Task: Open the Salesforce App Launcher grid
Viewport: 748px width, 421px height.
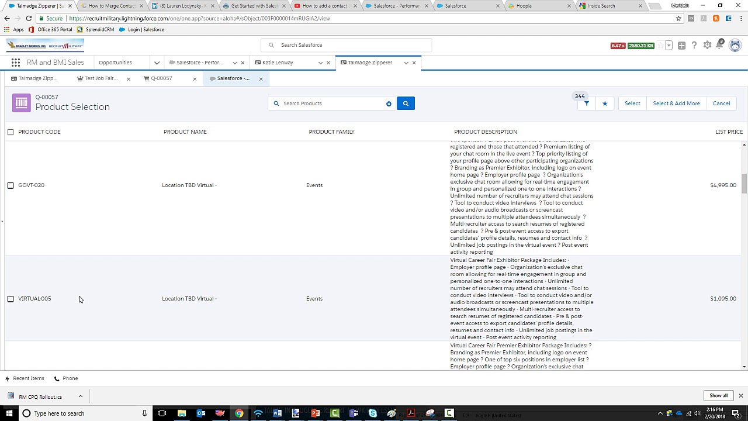Action: [x=16, y=63]
